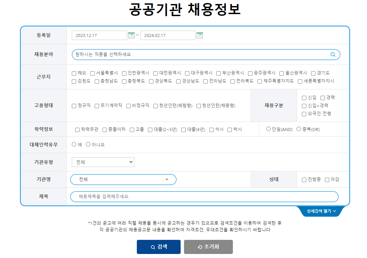Screen dimensions: 367x258
Task: Check the 해외 work location checkbox
Action: click(x=73, y=73)
